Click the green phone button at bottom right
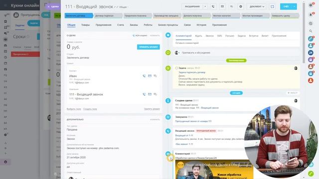The image size is (319, 179). pyautogui.click(x=311, y=174)
